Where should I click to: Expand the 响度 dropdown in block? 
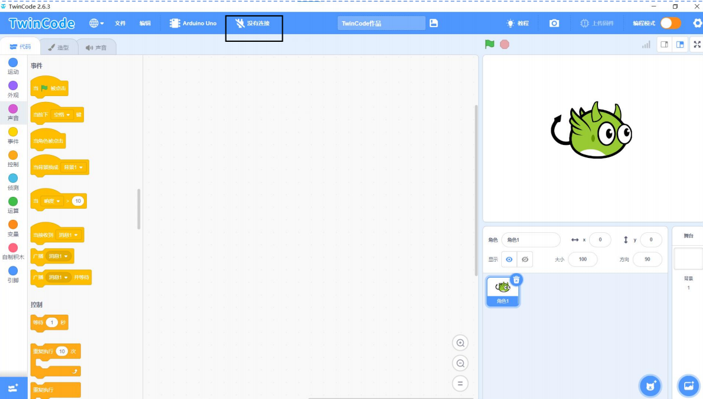coord(52,201)
